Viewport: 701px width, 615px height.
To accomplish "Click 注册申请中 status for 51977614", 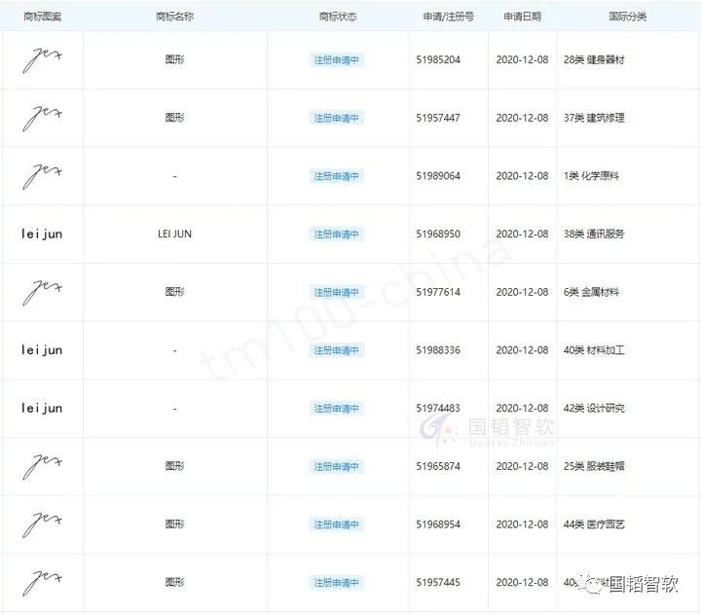I will tap(336, 292).
